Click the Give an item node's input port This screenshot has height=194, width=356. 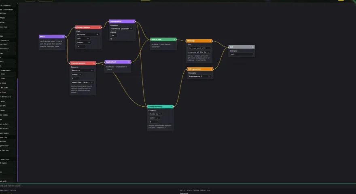(150, 40)
